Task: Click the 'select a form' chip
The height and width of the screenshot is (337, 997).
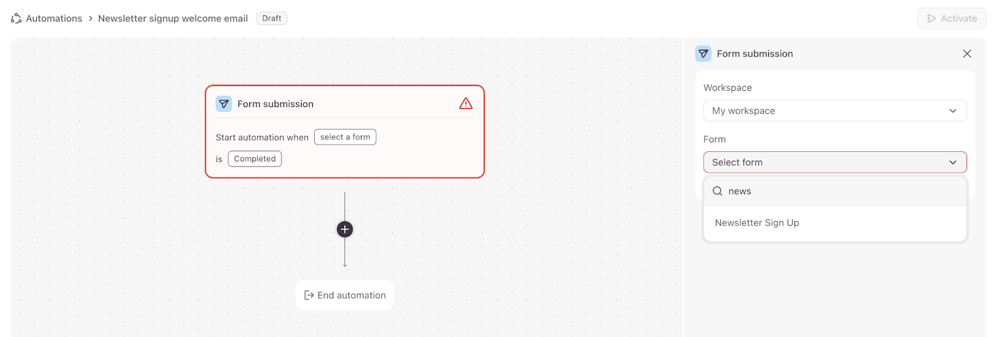Action: 345,137
